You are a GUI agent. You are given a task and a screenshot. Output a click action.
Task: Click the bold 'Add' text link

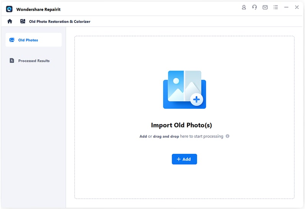point(143,136)
